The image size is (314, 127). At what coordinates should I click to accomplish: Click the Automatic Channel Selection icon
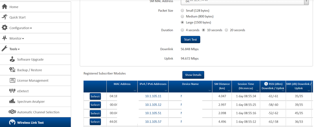(x=12, y=112)
